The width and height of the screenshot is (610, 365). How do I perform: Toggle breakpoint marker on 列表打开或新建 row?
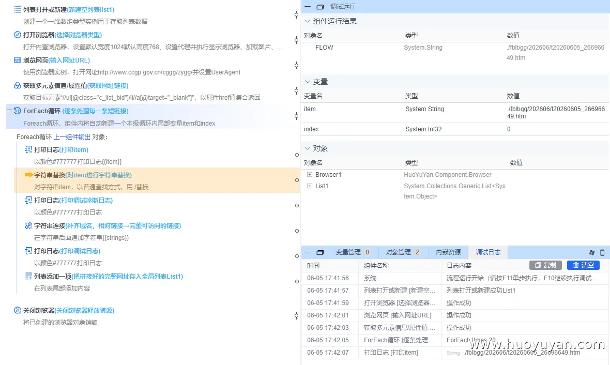point(296,15)
